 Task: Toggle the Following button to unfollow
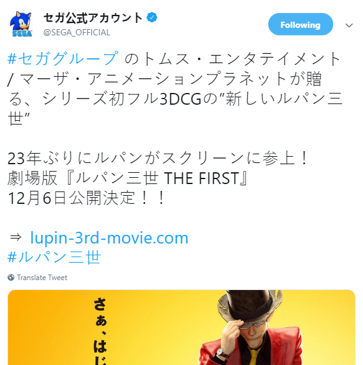pos(300,24)
